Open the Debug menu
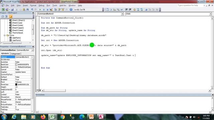The image size is (214, 120). pos(41,5)
